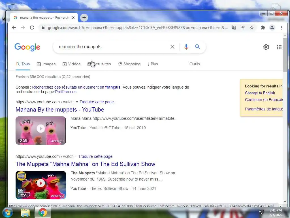Open a new tab with the plus button
This screenshot has height=218, width=290.
[84, 18]
